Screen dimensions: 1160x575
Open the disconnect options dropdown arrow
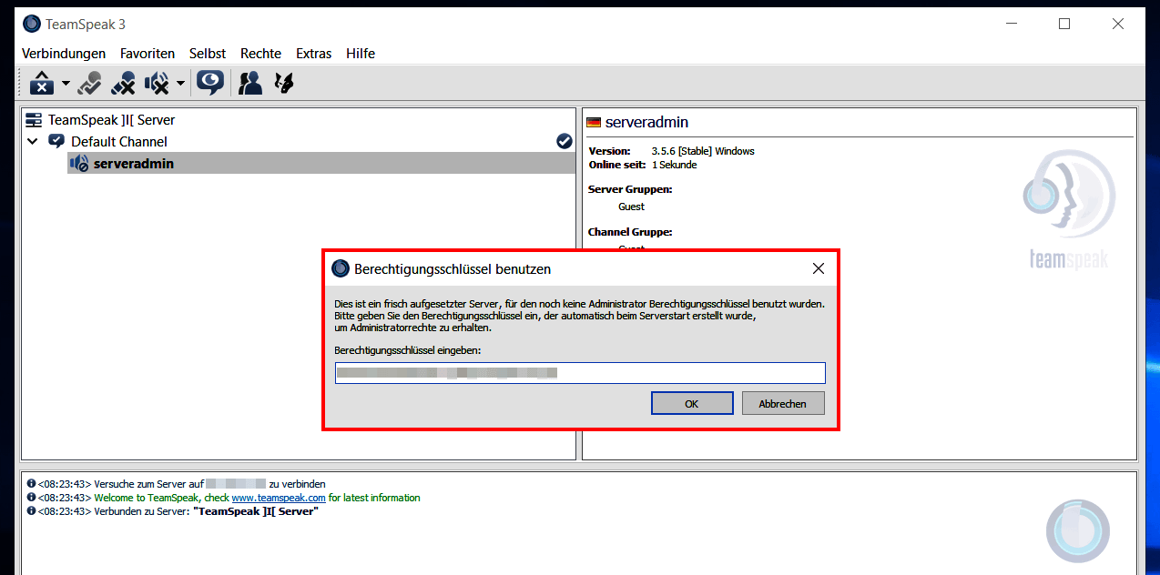64,83
